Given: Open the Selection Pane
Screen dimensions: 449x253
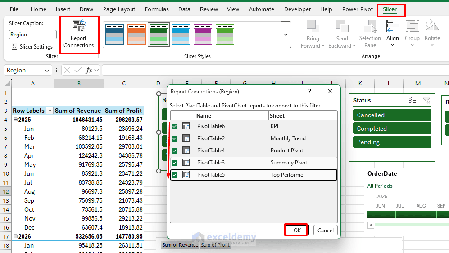Looking at the screenshot, I should 370,34.
